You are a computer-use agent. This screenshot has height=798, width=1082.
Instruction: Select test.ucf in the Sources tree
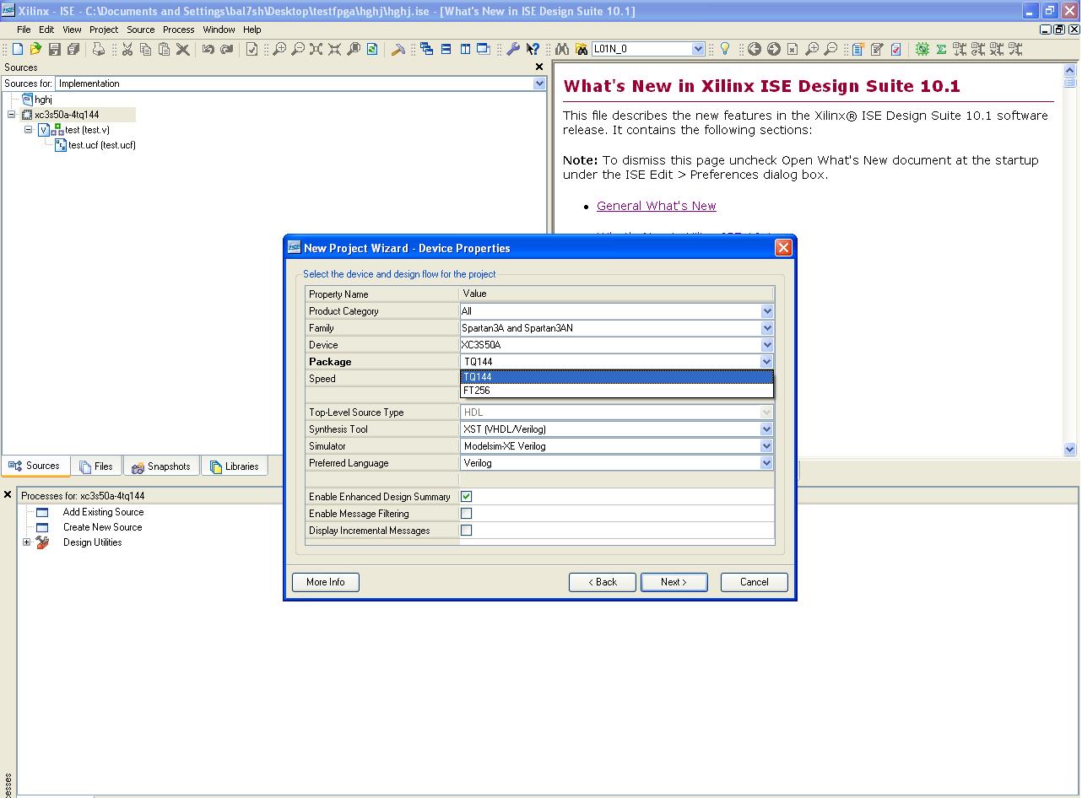click(x=101, y=145)
